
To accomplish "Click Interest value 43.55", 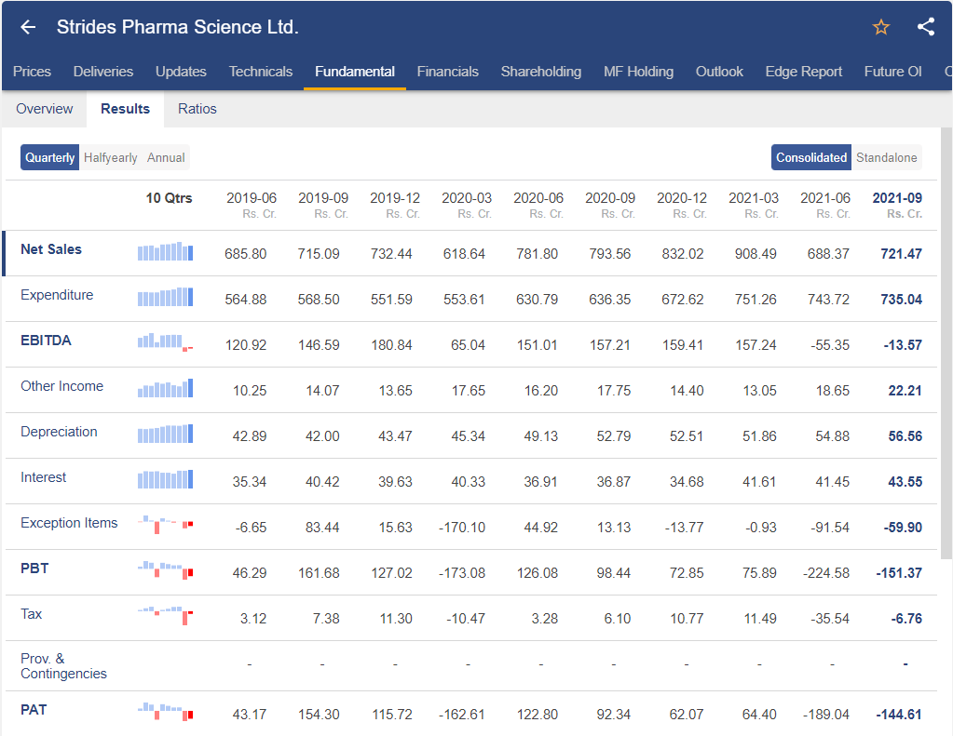I will [x=905, y=482].
